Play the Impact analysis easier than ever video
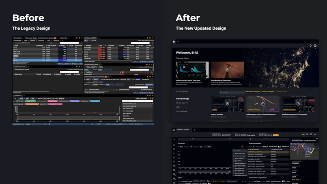The image size is (327, 184). pos(192,70)
